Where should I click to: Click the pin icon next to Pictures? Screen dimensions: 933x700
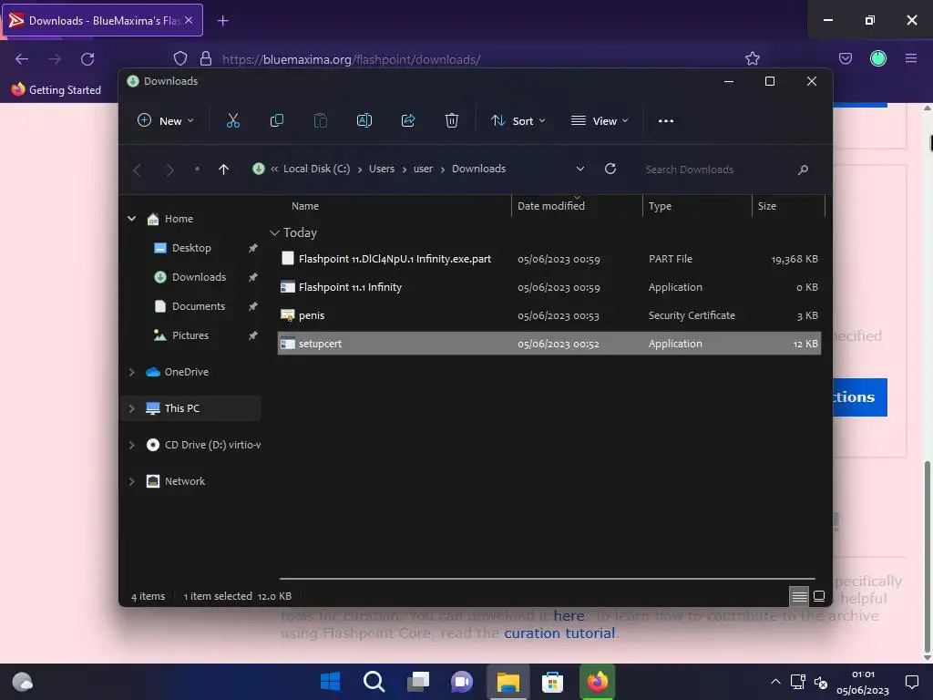(x=253, y=335)
